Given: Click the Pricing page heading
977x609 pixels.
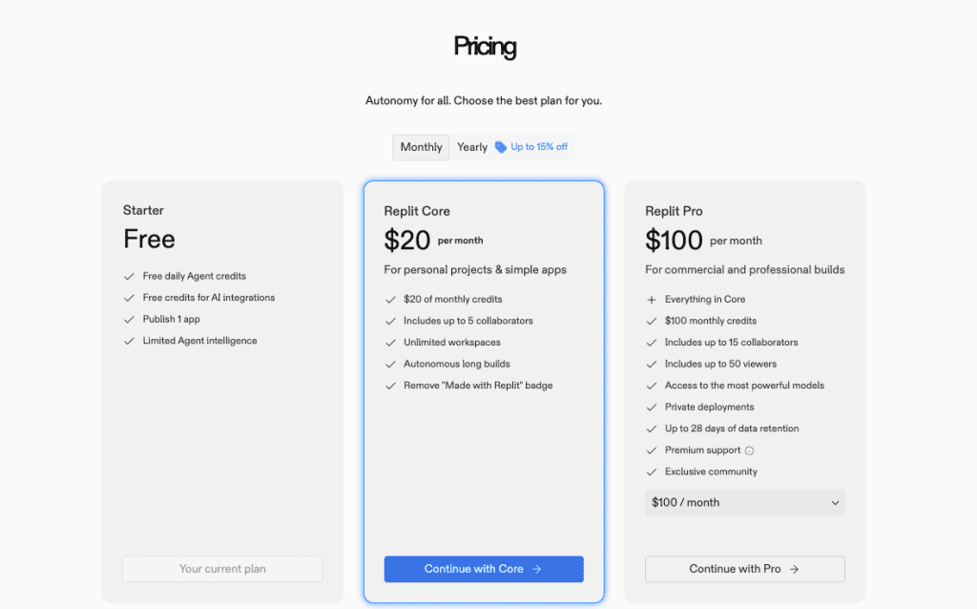Looking at the screenshot, I should pyautogui.click(x=485, y=46).
